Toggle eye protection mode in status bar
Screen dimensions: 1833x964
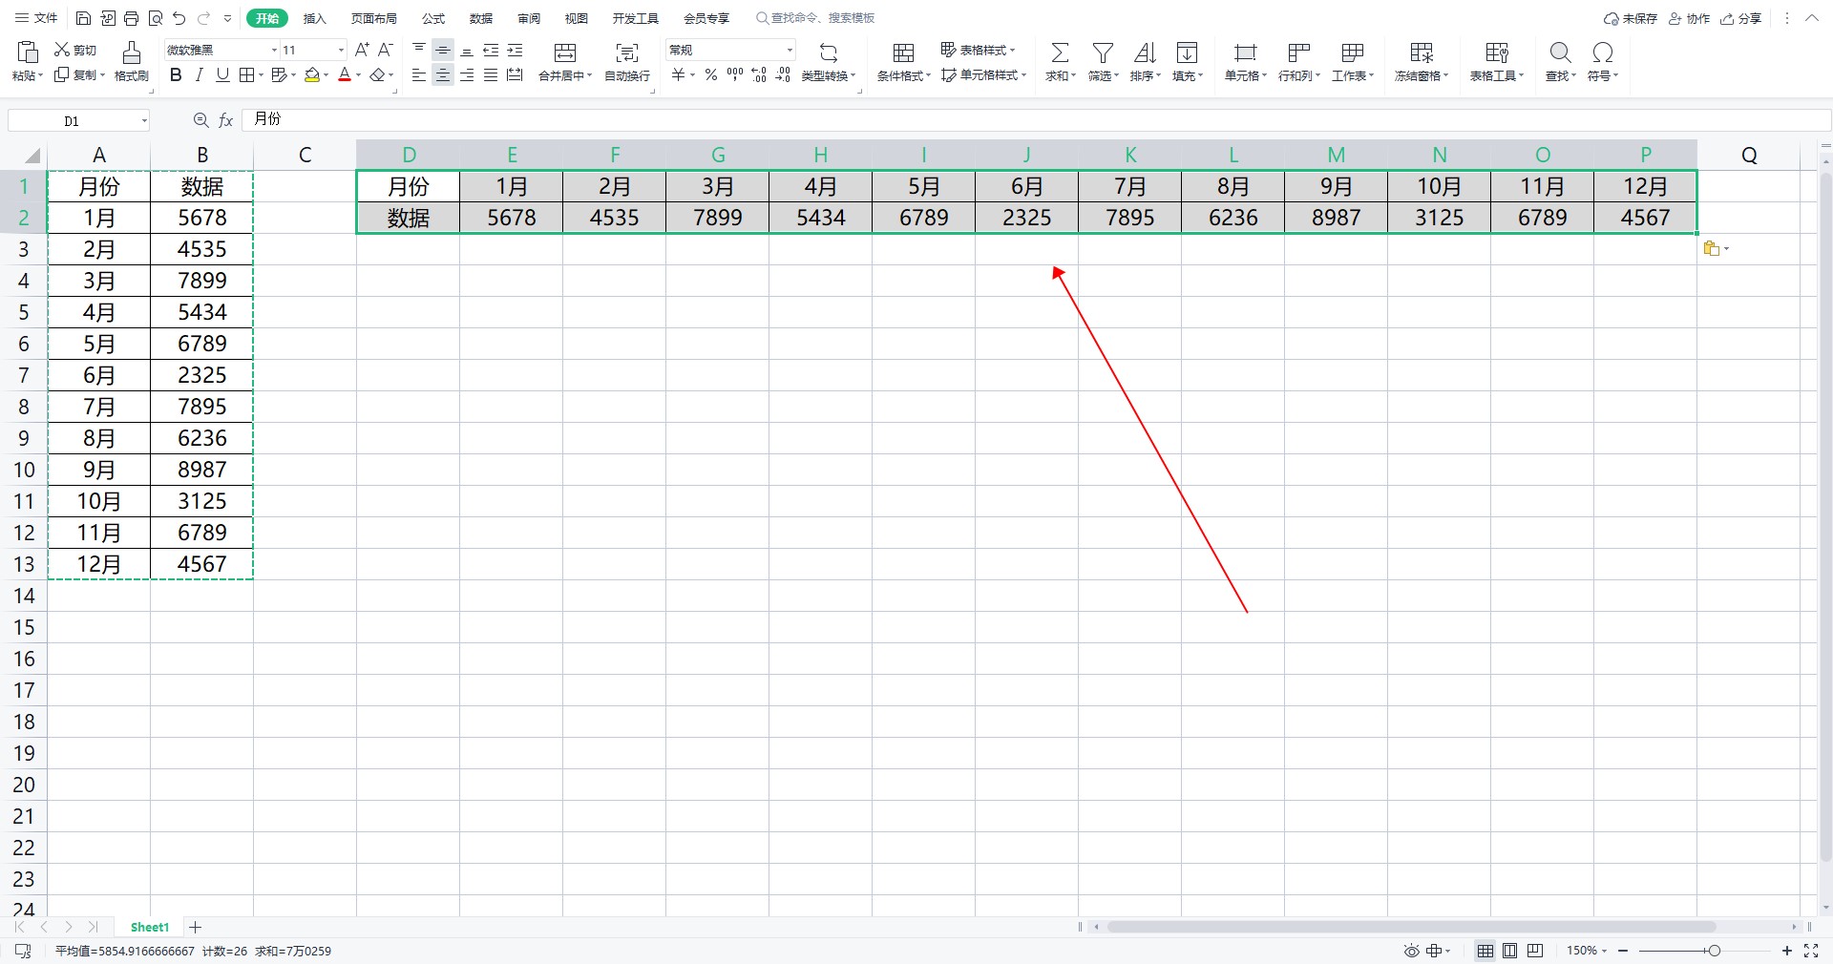[x=1411, y=951]
